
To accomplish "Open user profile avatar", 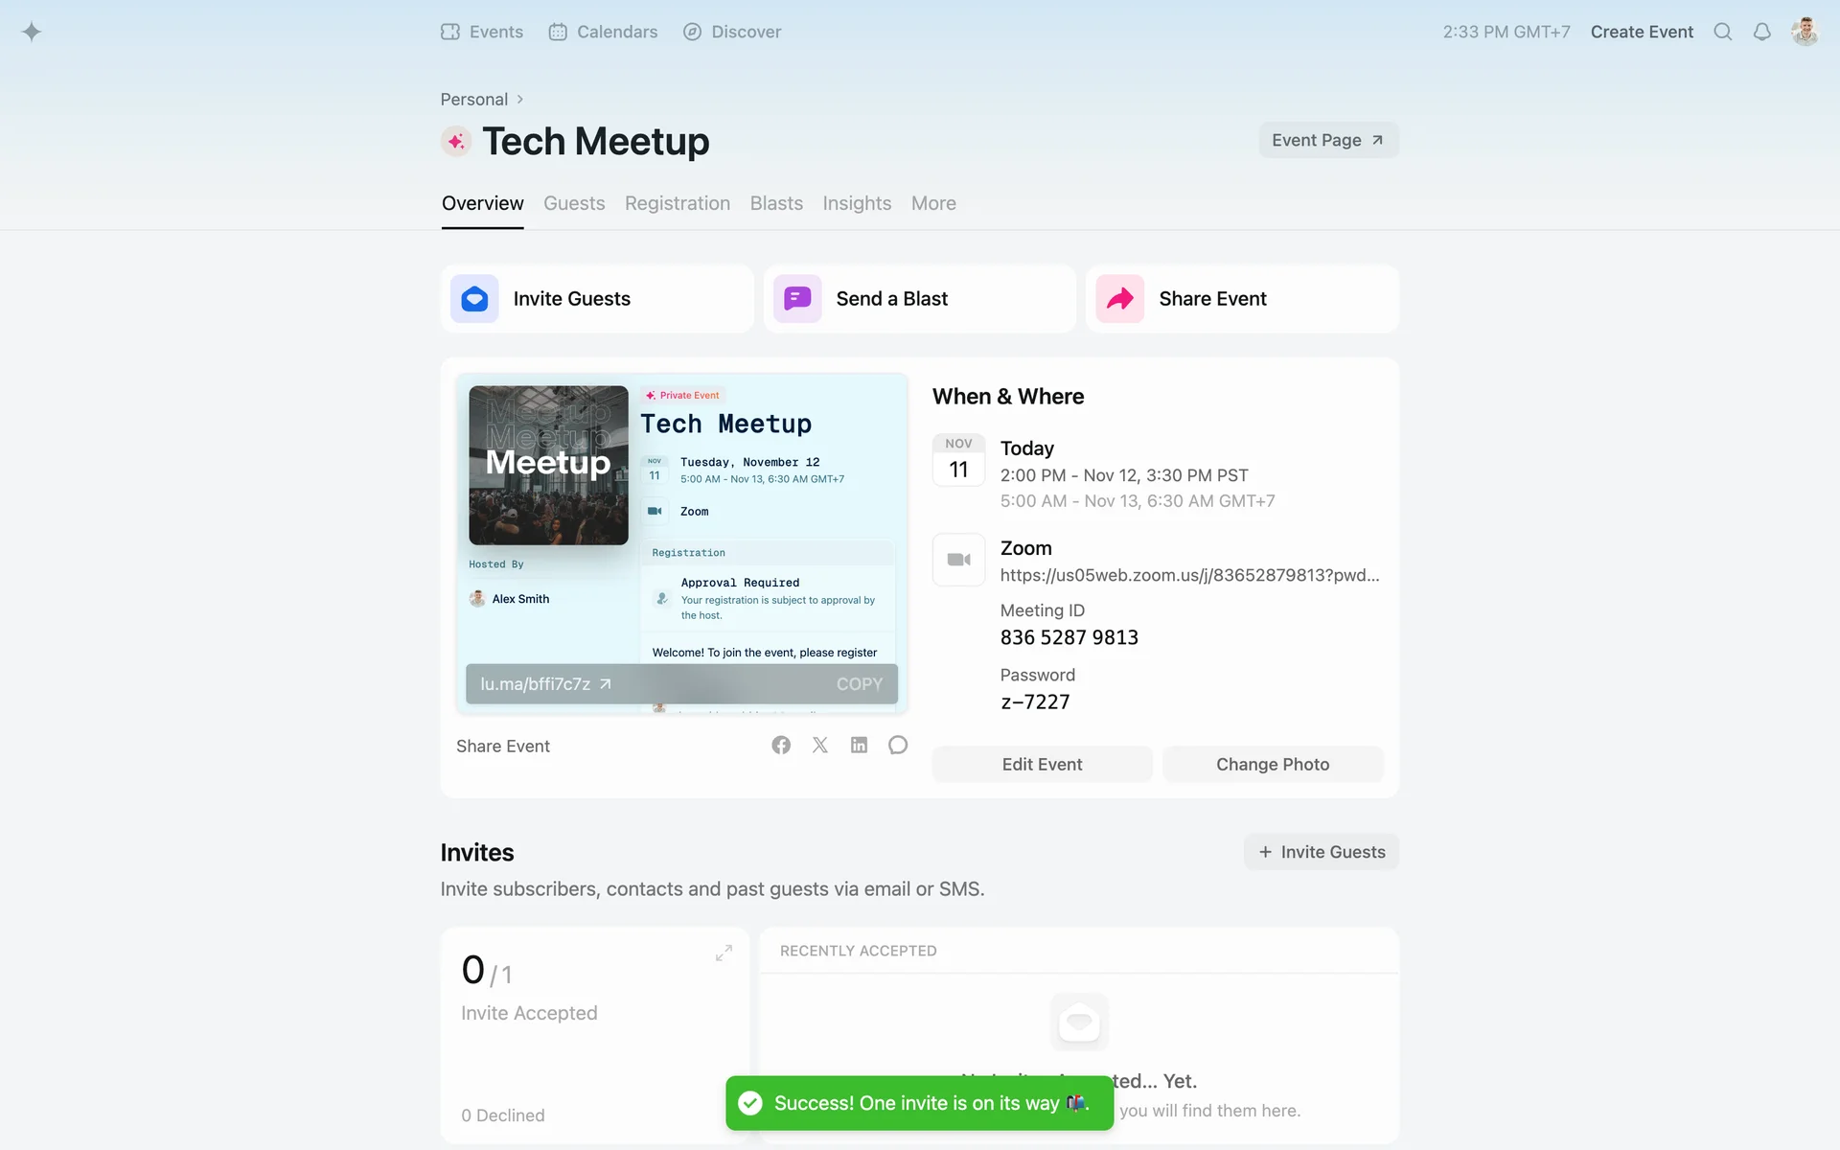I will tap(1805, 32).
